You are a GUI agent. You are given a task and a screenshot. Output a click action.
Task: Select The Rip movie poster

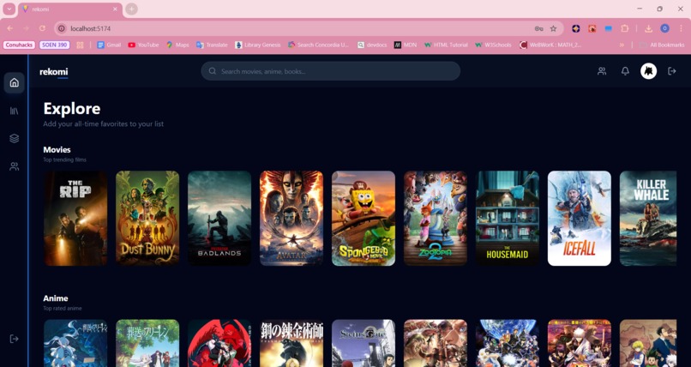coord(75,219)
